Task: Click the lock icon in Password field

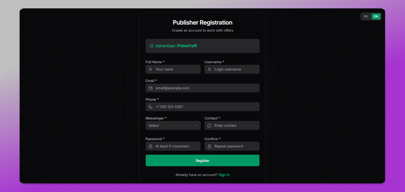Action: pos(150,146)
